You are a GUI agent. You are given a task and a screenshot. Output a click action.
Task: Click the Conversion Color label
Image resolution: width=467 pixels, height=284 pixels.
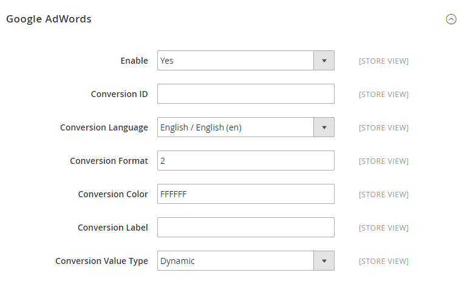coord(113,194)
